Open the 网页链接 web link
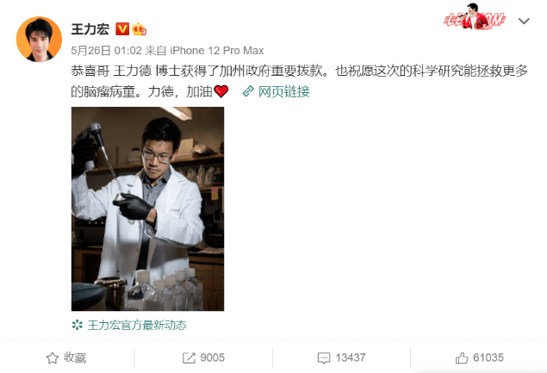 (x=284, y=92)
